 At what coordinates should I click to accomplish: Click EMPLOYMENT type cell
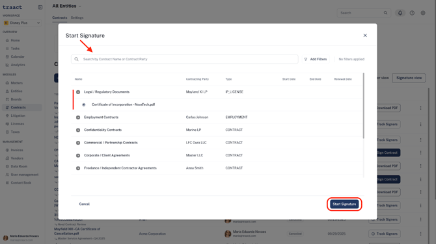236,117
